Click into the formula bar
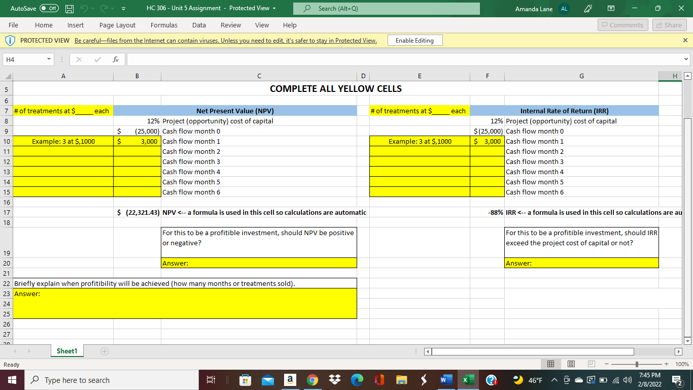The width and height of the screenshot is (693, 390). point(405,60)
